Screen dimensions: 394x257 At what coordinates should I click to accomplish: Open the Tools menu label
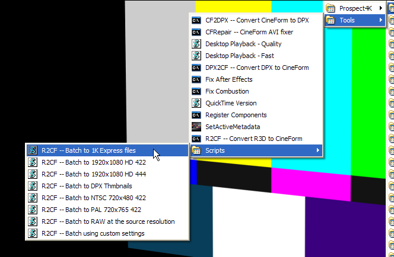point(347,20)
